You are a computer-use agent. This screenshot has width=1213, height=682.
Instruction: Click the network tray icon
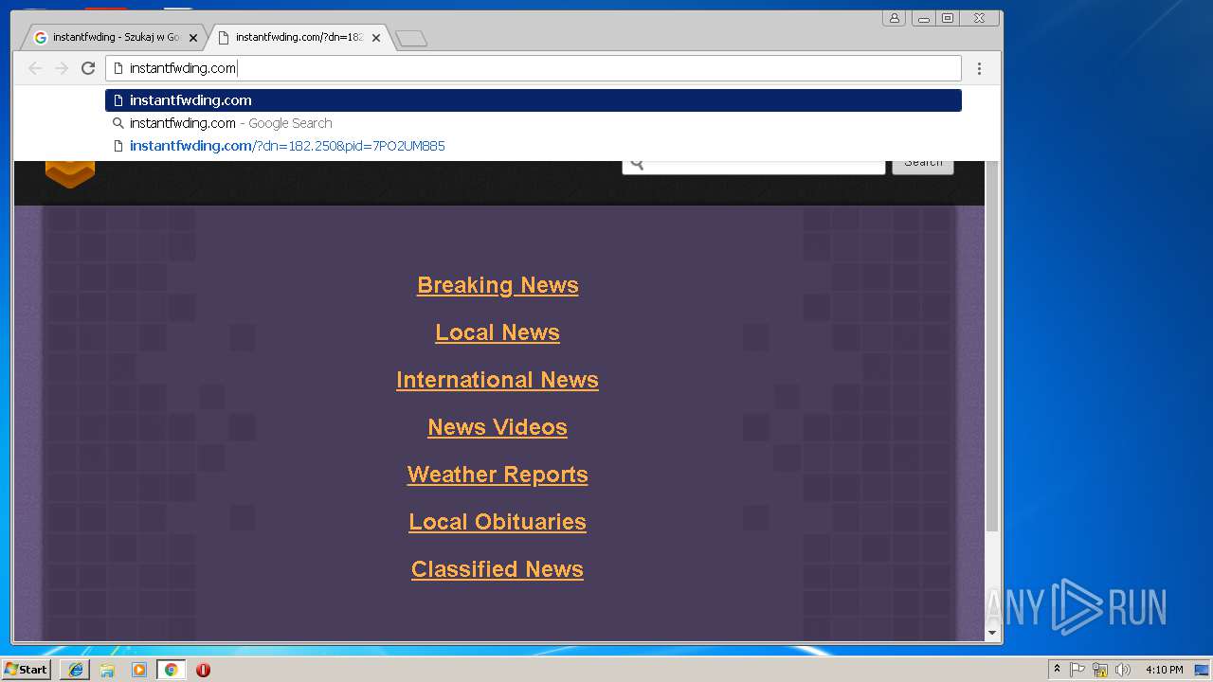[x=1100, y=670]
